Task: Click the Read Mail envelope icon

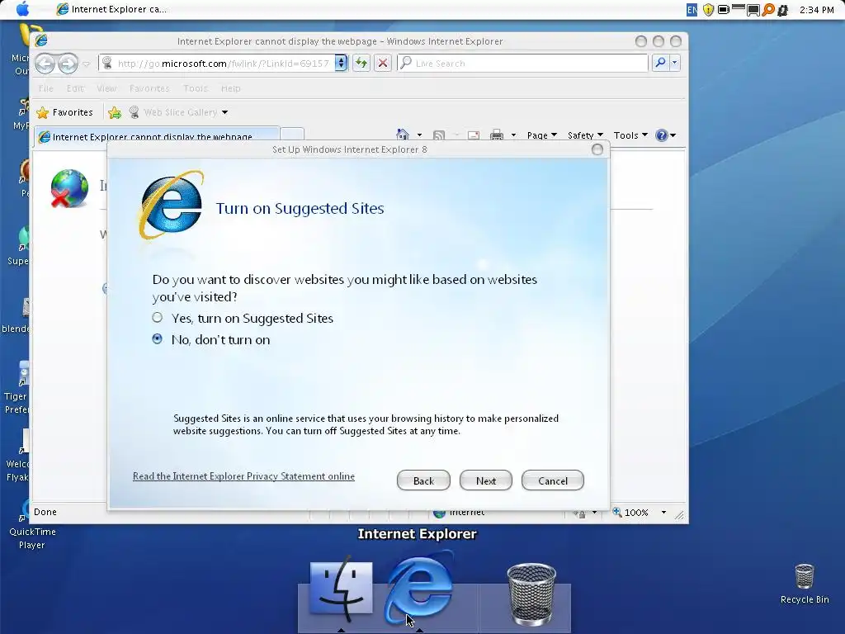Action: [x=474, y=135]
